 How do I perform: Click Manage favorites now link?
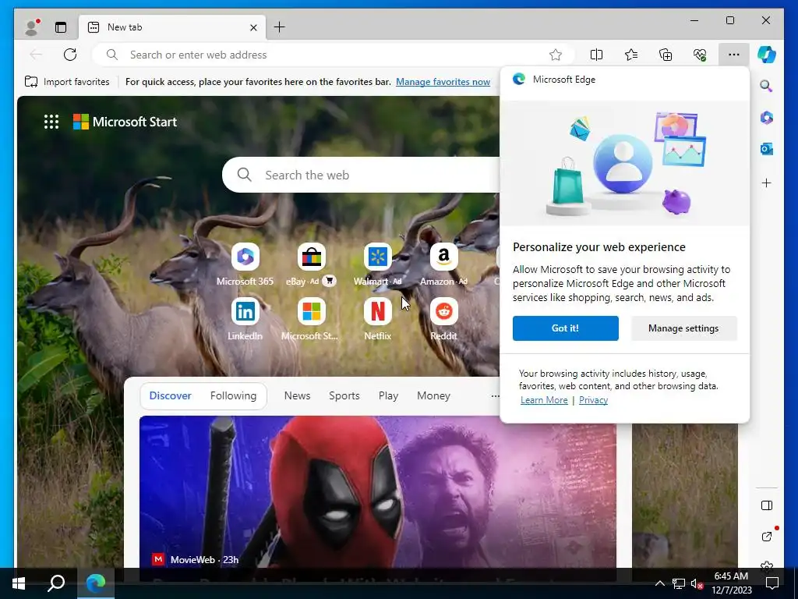pos(443,81)
